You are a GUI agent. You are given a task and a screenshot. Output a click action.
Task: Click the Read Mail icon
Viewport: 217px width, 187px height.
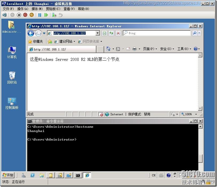[128, 49]
